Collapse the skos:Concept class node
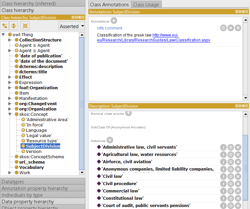The height and width of the screenshot is (209, 250). click(10, 114)
